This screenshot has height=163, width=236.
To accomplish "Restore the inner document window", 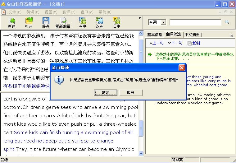I will click(225, 12).
